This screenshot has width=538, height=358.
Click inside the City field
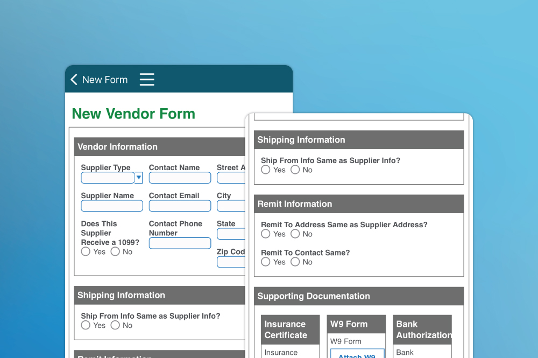pyautogui.click(x=232, y=206)
